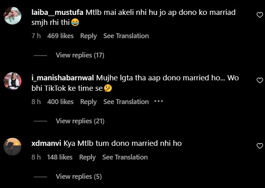Like xdmanvi's comment with the heart
265x188 pixels.
tap(260, 146)
